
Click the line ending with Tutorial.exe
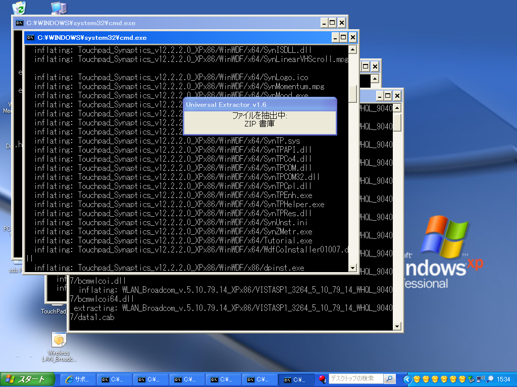click(x=174, y=240)
